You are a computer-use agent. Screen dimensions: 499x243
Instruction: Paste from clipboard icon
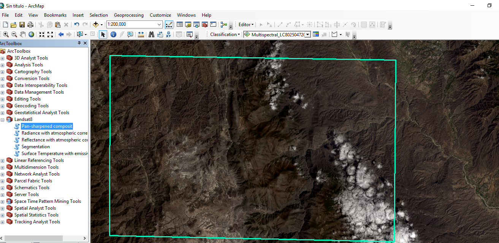coord(58,25)
